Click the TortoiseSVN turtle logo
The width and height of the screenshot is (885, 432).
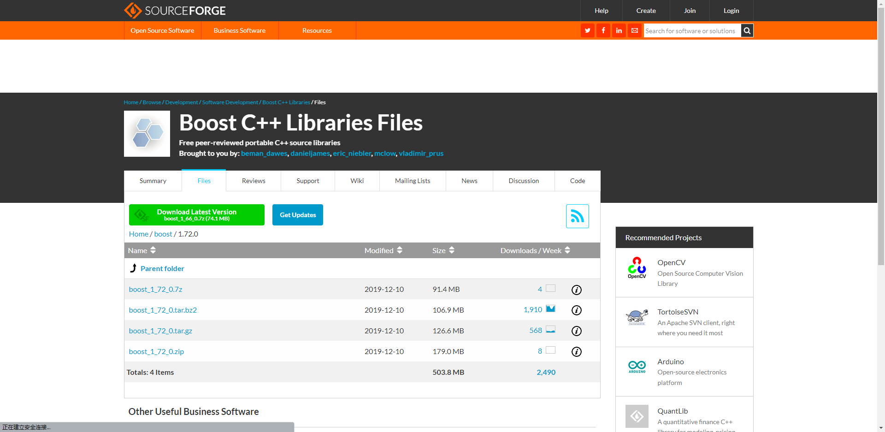click(637, 317)
